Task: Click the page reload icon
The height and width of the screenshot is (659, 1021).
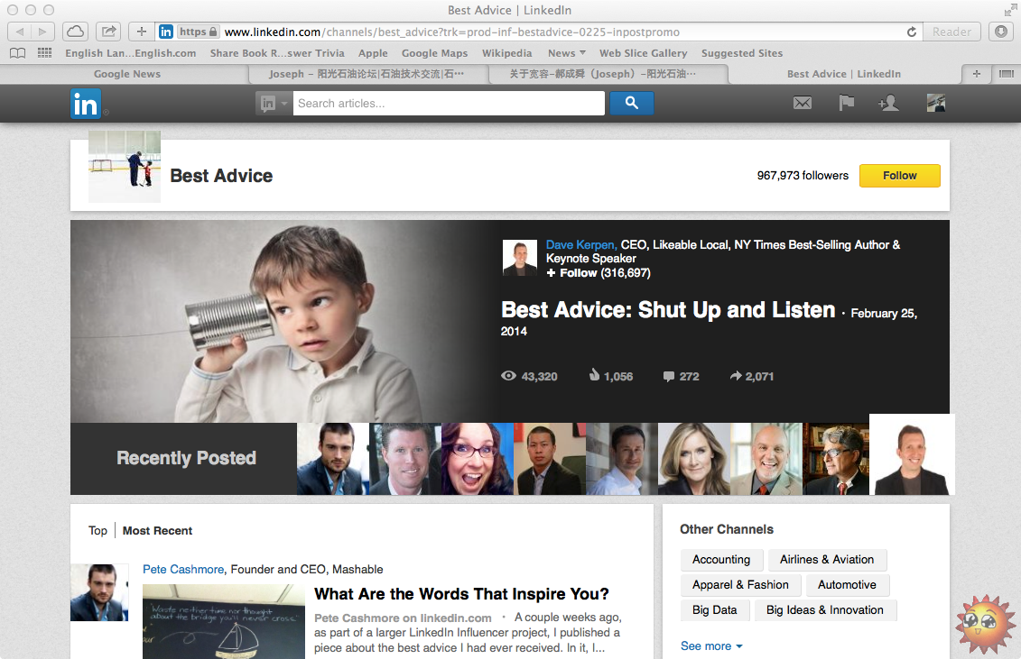Action: (912, 32)
